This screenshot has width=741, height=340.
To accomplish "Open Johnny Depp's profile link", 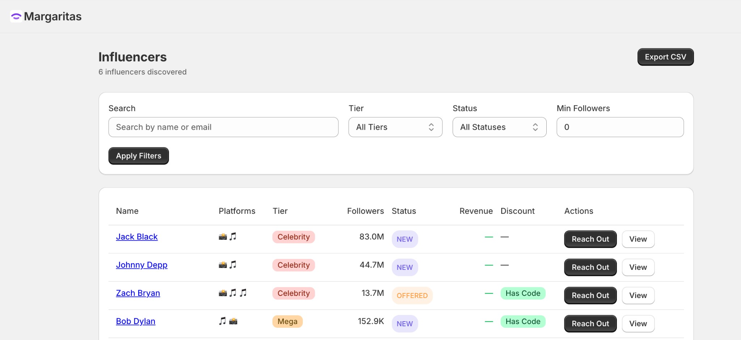I will point(141,265).
